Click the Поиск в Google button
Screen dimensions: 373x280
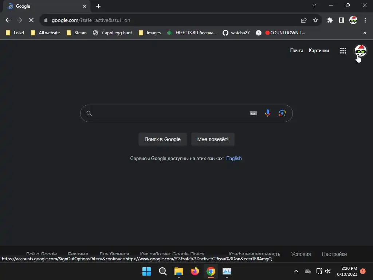click(x=162, y=139)
